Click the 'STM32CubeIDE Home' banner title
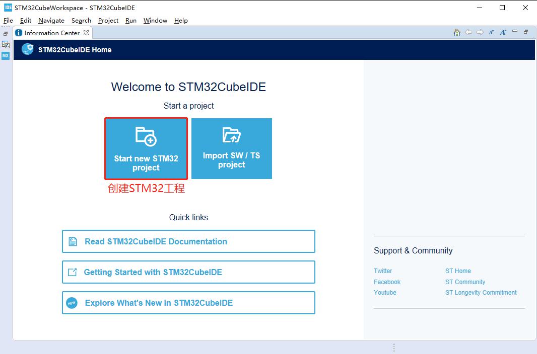Screen dimensions: 537x354 click(75, 50)
